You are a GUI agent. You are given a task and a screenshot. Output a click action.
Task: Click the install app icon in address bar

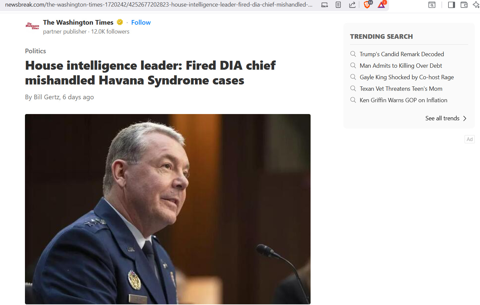324,5
